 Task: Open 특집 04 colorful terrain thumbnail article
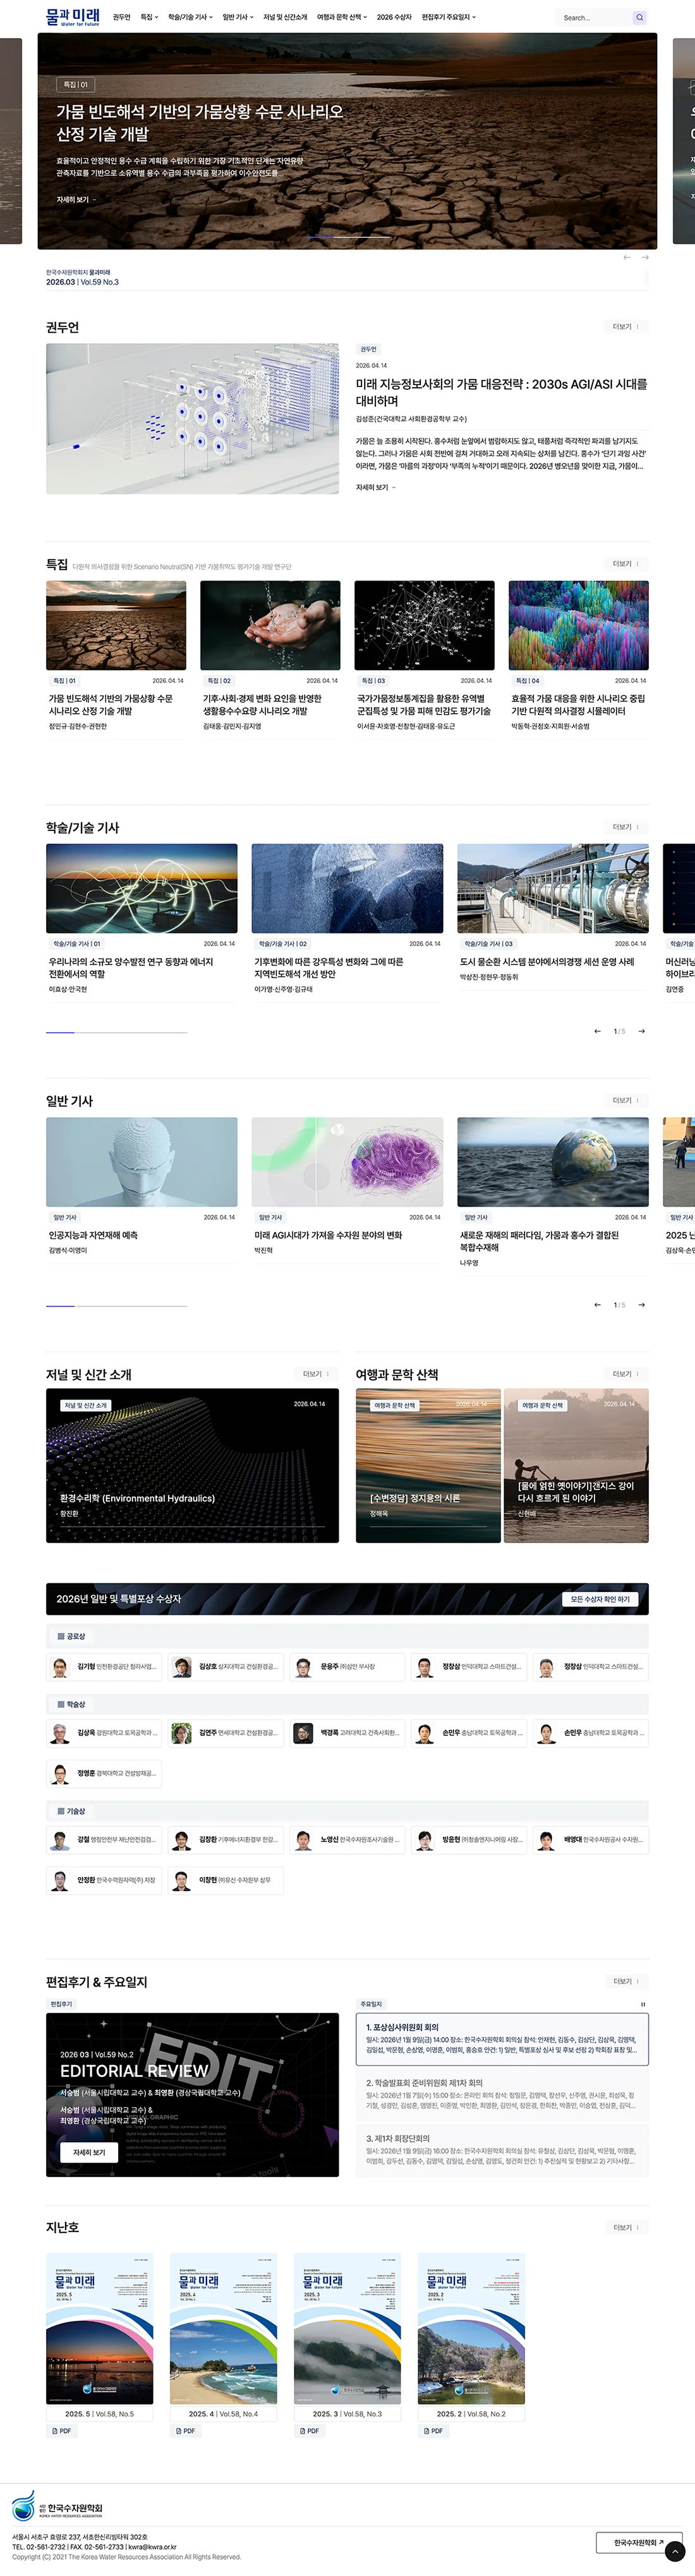[x=578, y=625]
